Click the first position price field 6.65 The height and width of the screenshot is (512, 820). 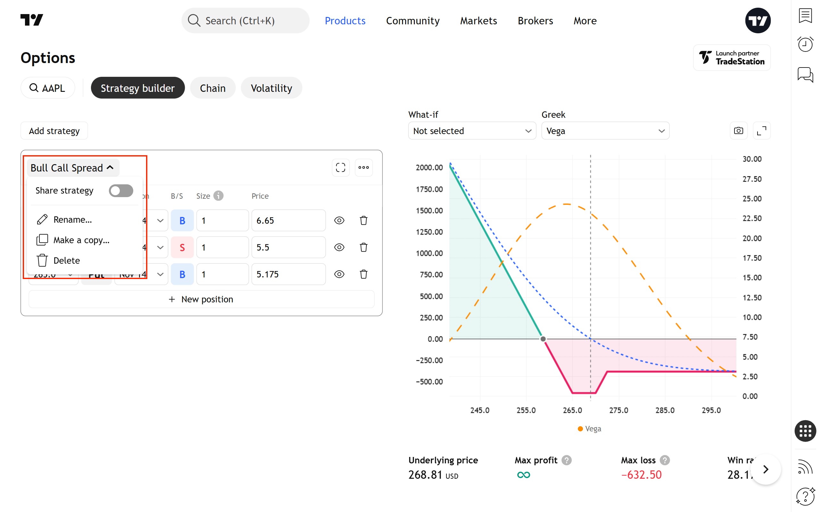pos(288,220)
